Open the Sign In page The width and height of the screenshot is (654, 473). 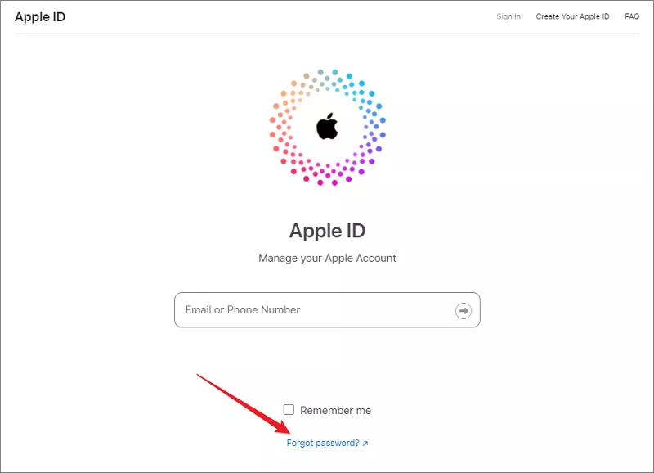(508, 16)
